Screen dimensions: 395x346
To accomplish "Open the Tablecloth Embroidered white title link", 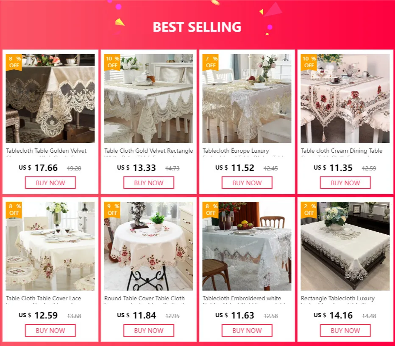I will point(242,299).
